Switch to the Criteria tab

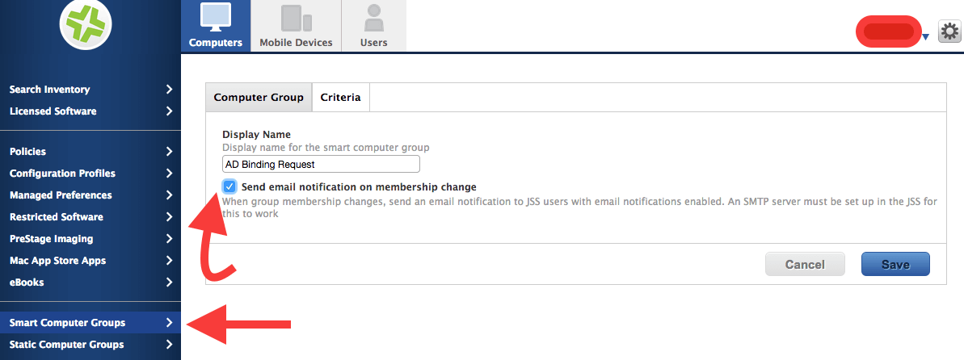(x=341, y=98)
